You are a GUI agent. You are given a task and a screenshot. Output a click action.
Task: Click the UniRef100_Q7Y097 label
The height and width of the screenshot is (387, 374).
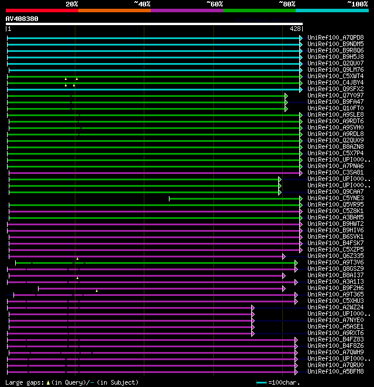point(335,96)
